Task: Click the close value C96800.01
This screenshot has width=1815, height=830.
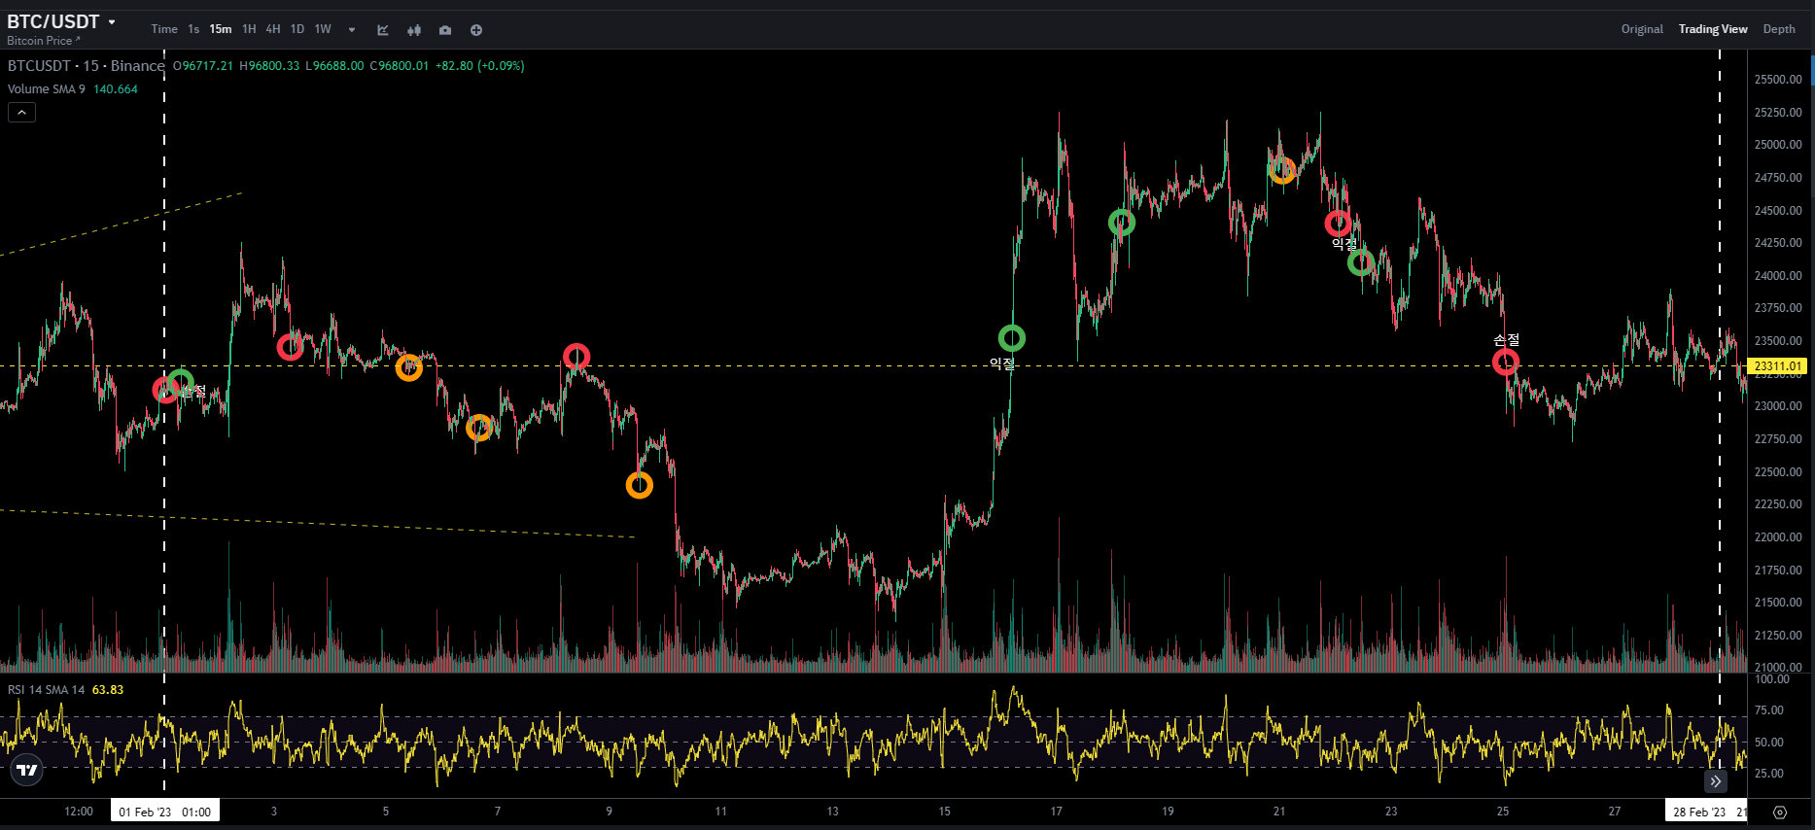Action: 399,66
